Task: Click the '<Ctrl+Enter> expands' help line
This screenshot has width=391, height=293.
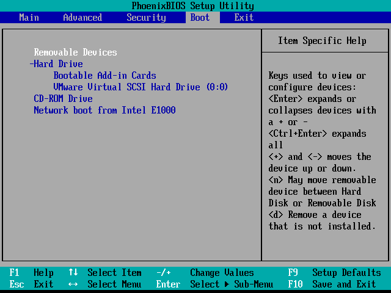Action: tap(317, 134)
